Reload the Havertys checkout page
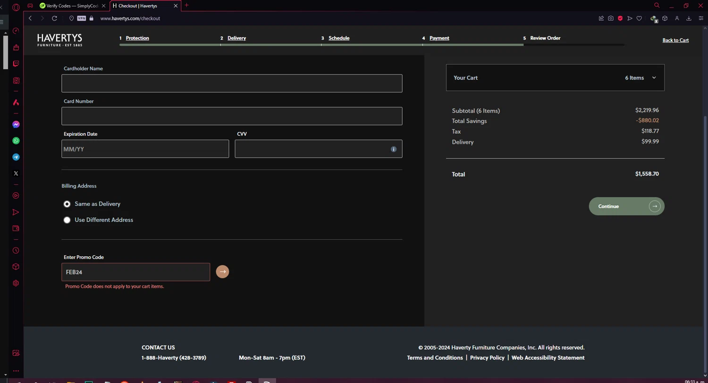 55,18
